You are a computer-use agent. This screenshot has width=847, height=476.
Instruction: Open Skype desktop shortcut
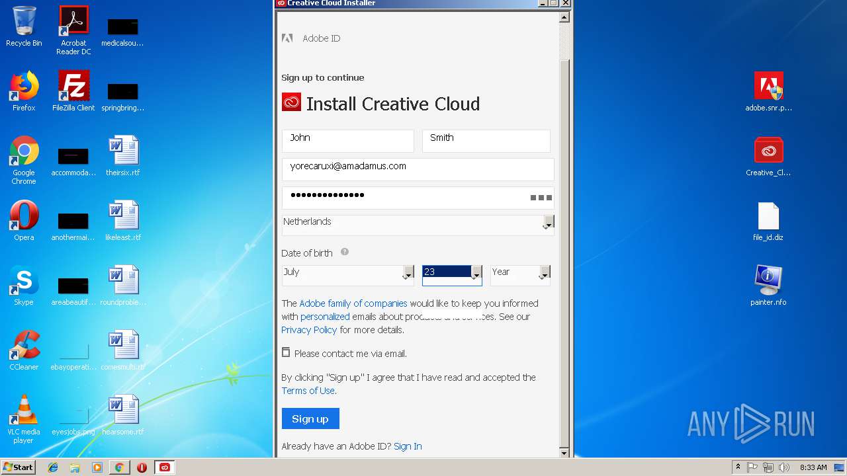tap(24, 286)
